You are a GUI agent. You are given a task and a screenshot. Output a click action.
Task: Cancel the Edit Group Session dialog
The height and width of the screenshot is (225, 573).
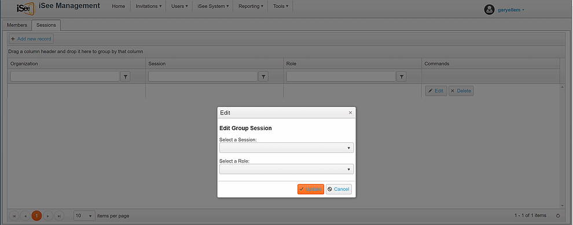(x=339, y=189)
